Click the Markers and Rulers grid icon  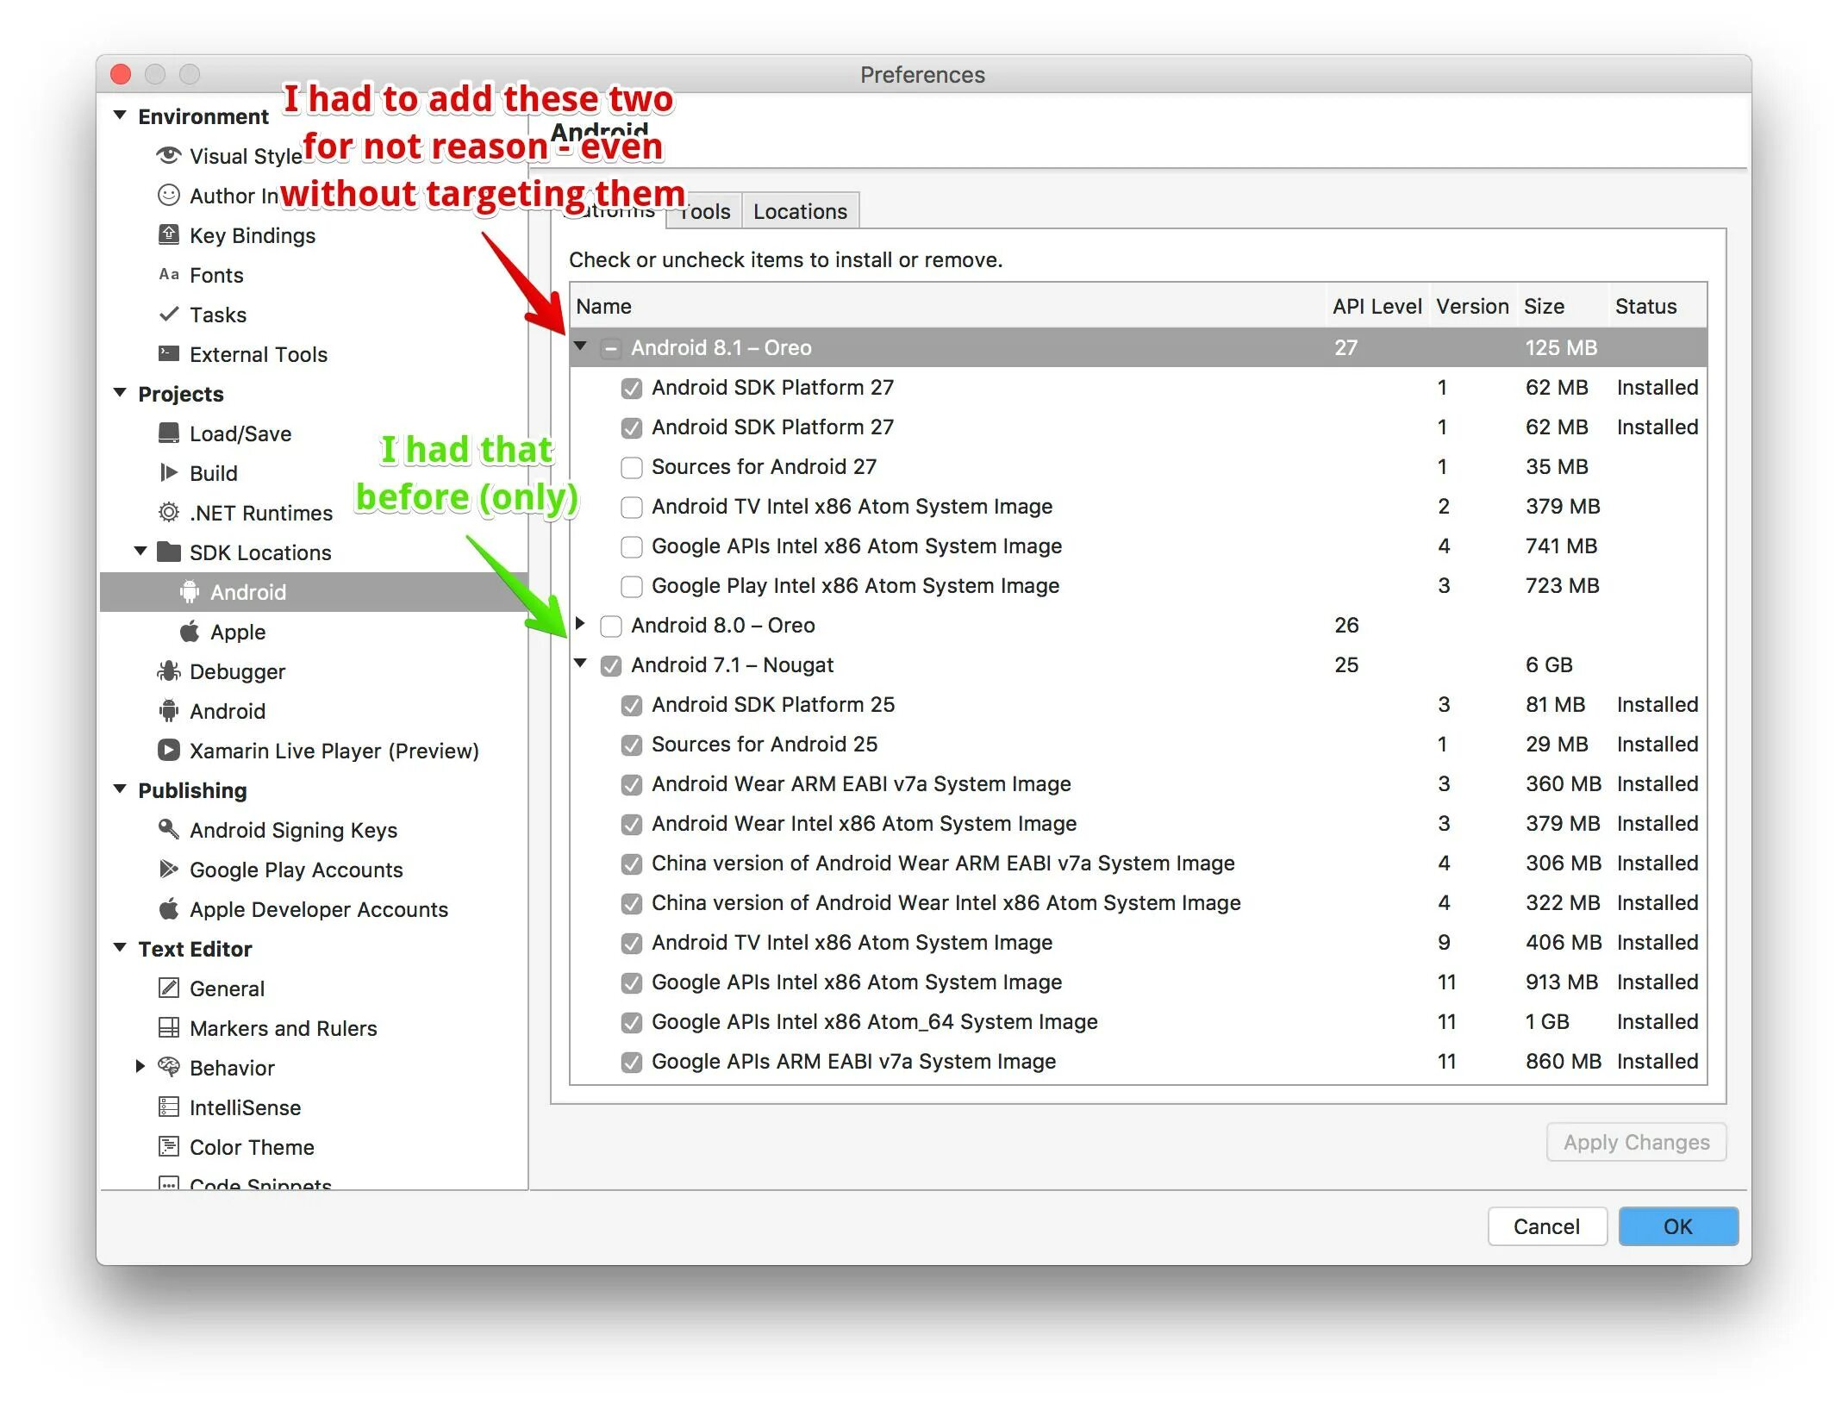[169, 1027]
